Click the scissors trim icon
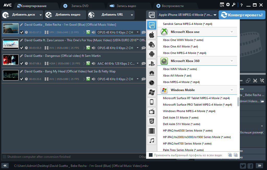The image size is (267, 170). click(x=255, y=81)
